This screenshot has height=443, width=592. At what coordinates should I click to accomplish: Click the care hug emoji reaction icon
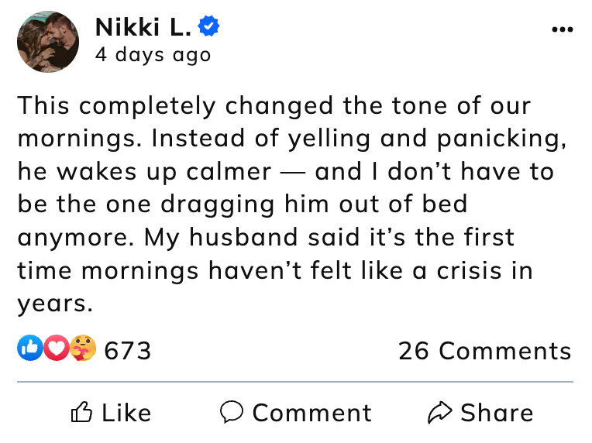pos(82,350)
